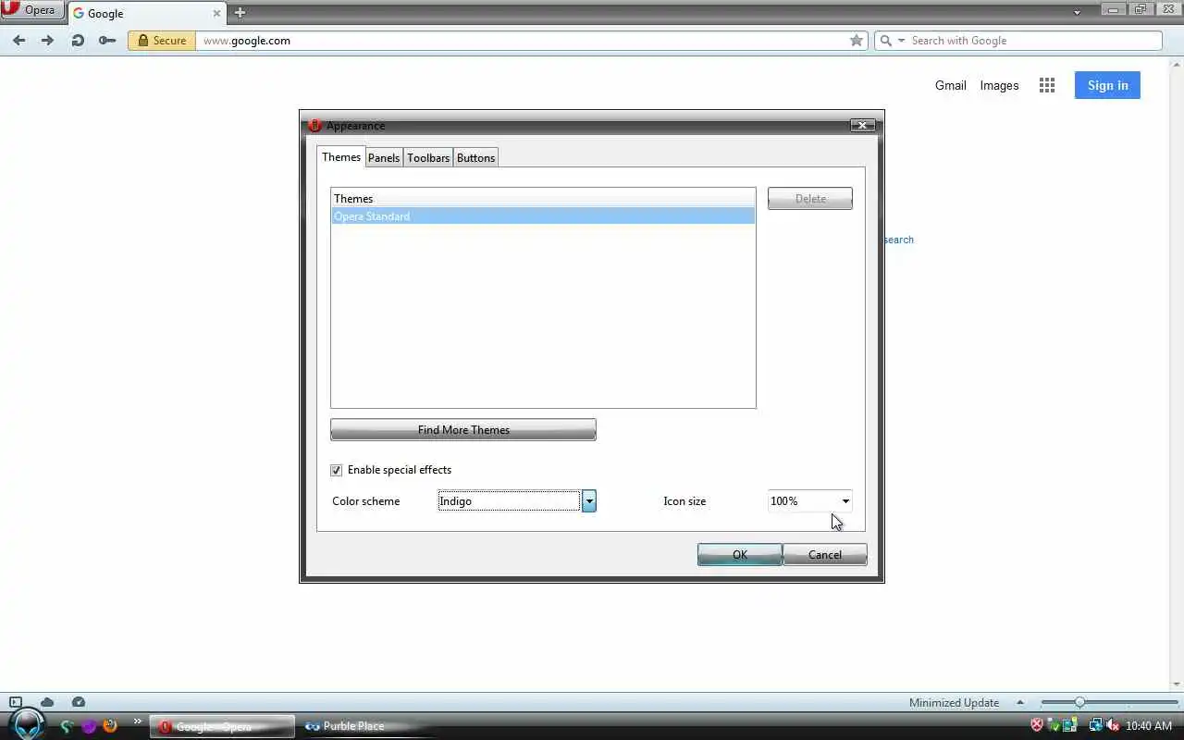Image resolution: width=1184 pixels, height=740 pixels.
Task: Click the disabled Delete button
Action: (x=810, y=199)
